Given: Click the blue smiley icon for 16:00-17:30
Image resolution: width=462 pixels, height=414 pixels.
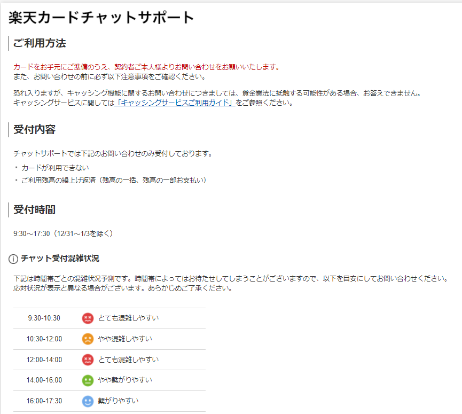Looking at the screenshot, I should point(88,401).
